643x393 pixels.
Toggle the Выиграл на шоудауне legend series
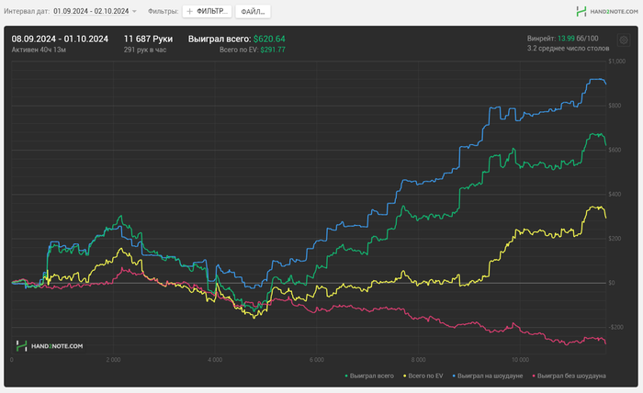488,376
